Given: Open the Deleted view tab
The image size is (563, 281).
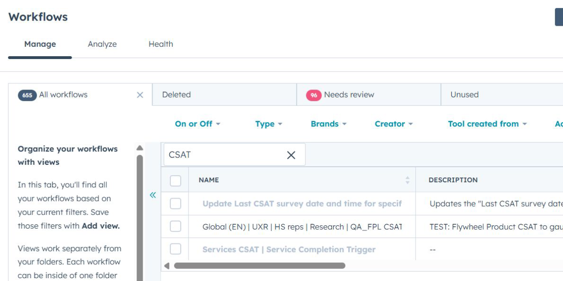Looking at the screenshot, I should point(224,95).
